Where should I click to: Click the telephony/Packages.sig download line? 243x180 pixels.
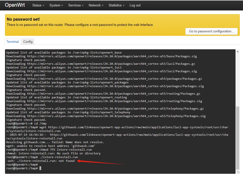[x=106, y=116]
